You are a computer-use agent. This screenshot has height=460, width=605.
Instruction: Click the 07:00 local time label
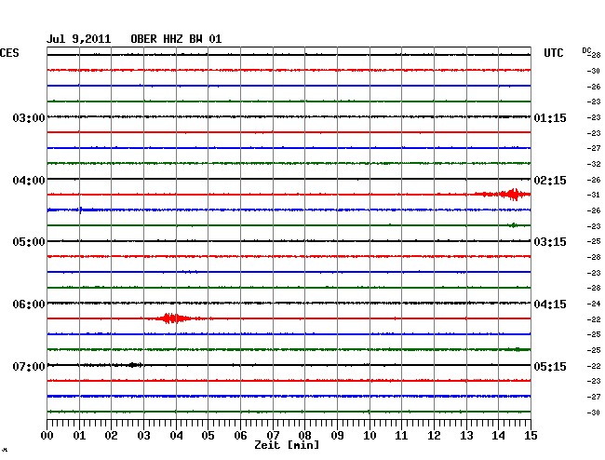pos(29,366)
